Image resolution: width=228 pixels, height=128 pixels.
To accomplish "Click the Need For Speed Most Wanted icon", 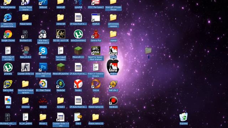I will (96, 50).
